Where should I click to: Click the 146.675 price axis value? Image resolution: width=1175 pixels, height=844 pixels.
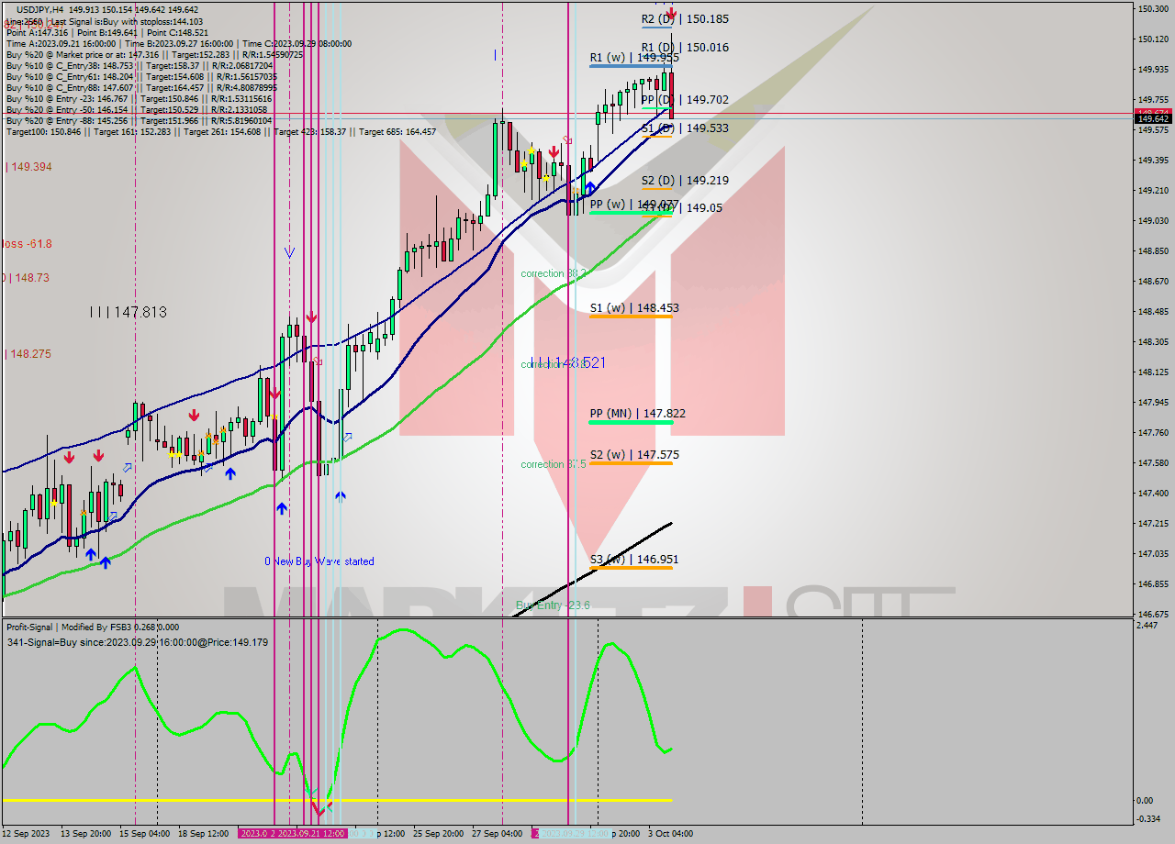1153,614
